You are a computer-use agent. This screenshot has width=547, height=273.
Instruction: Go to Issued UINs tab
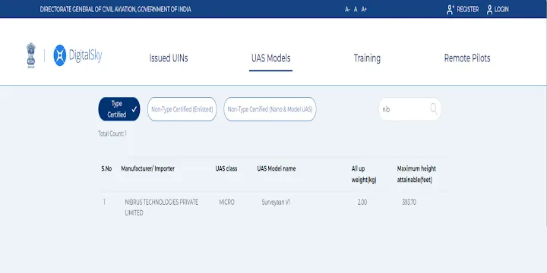point(169,58)
